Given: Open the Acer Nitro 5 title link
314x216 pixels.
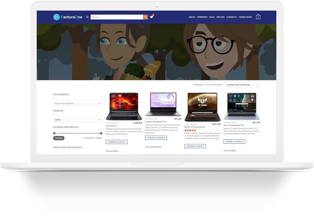Looking at the screenshot, I should click(x=111, y=126).
